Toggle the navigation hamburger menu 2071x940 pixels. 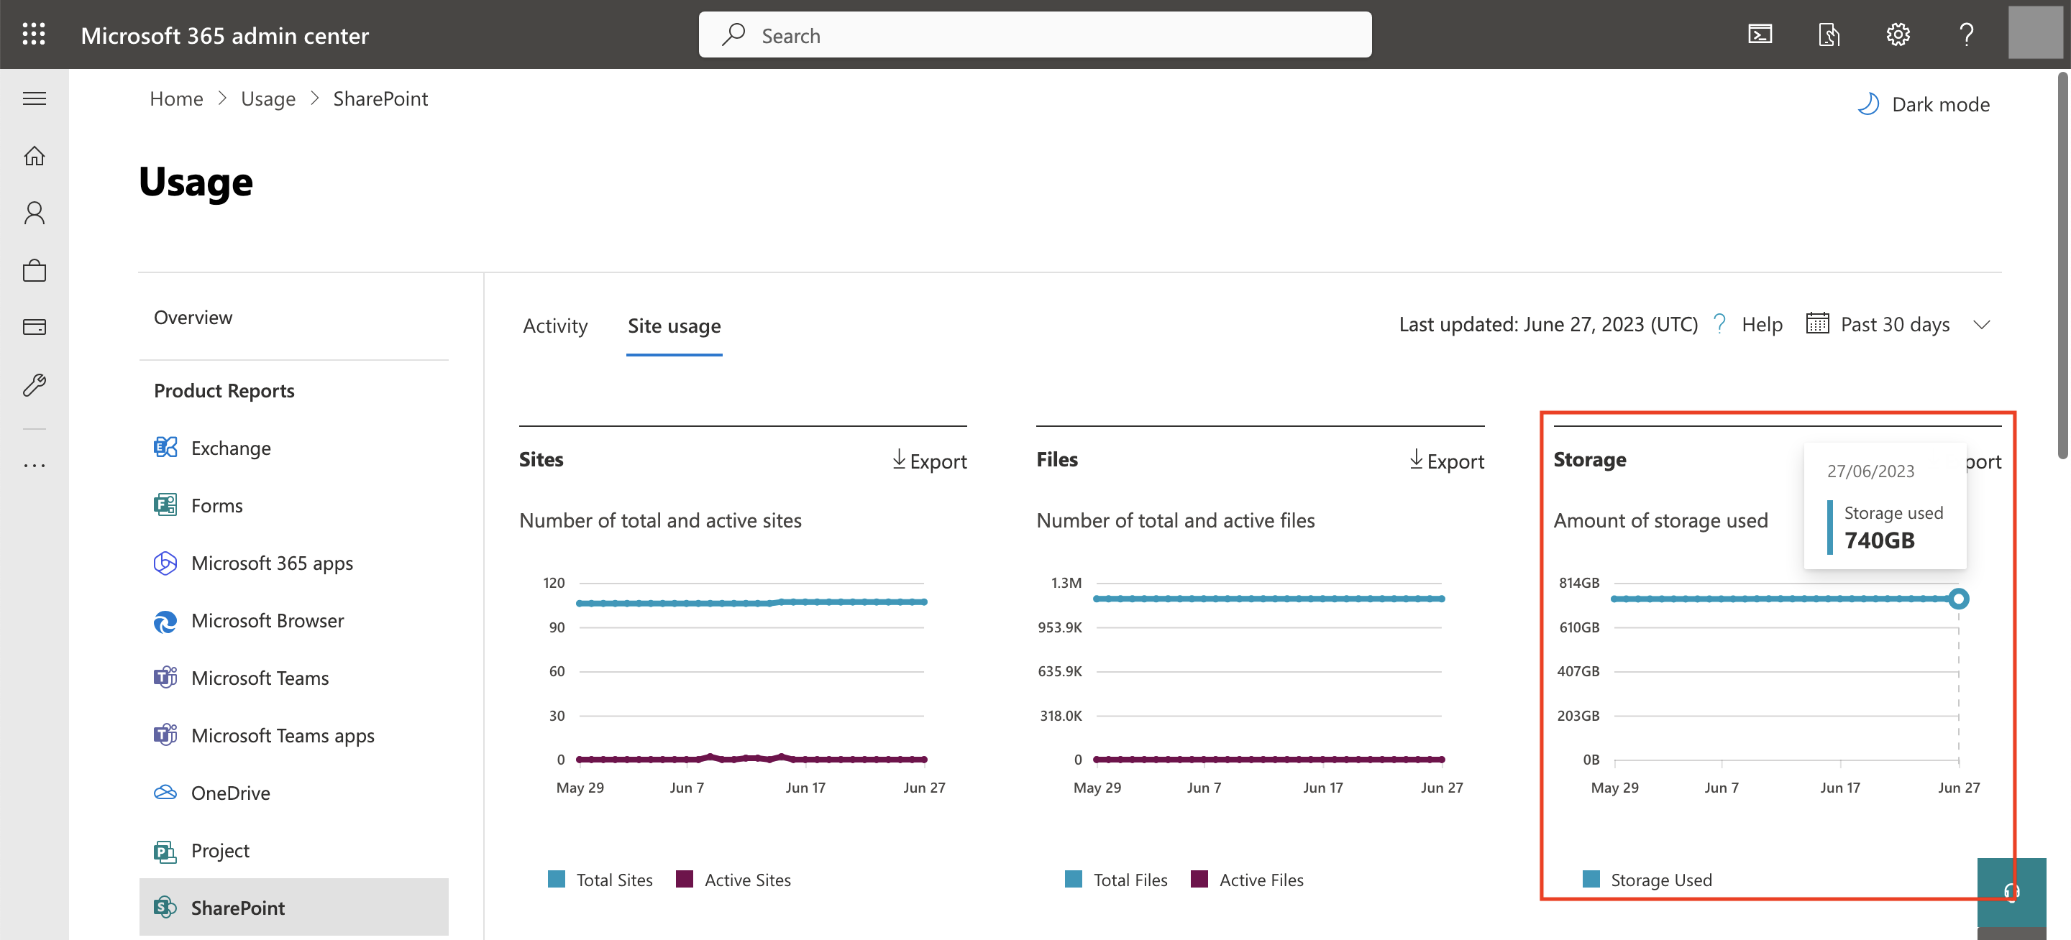[34, 99]
